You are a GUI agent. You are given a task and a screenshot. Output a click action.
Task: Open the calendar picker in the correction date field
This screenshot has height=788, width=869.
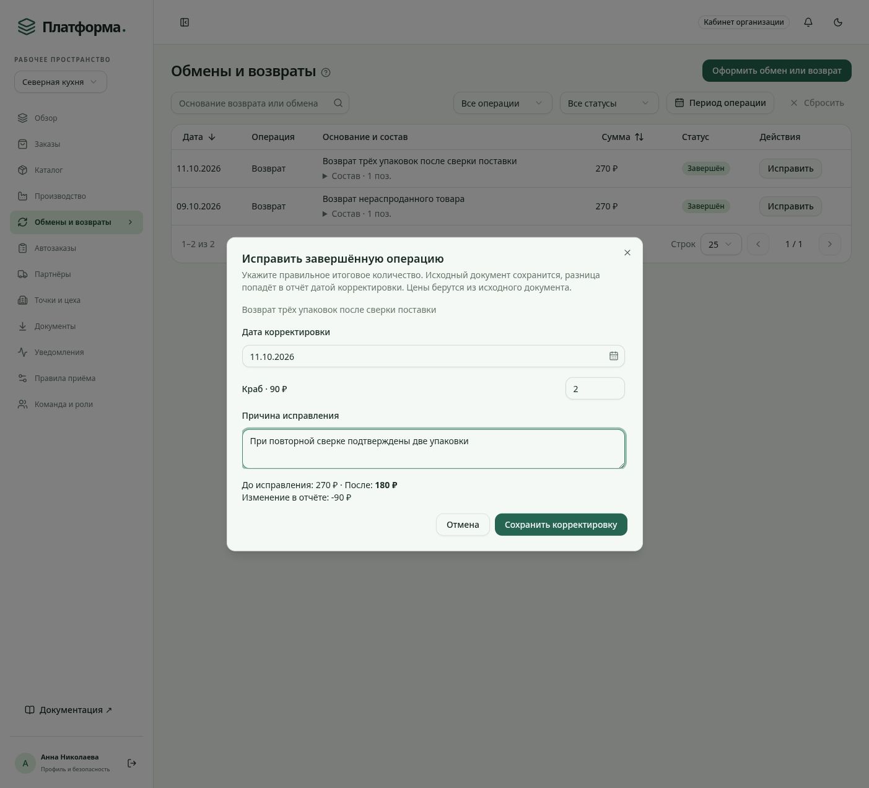click(614, 356)
